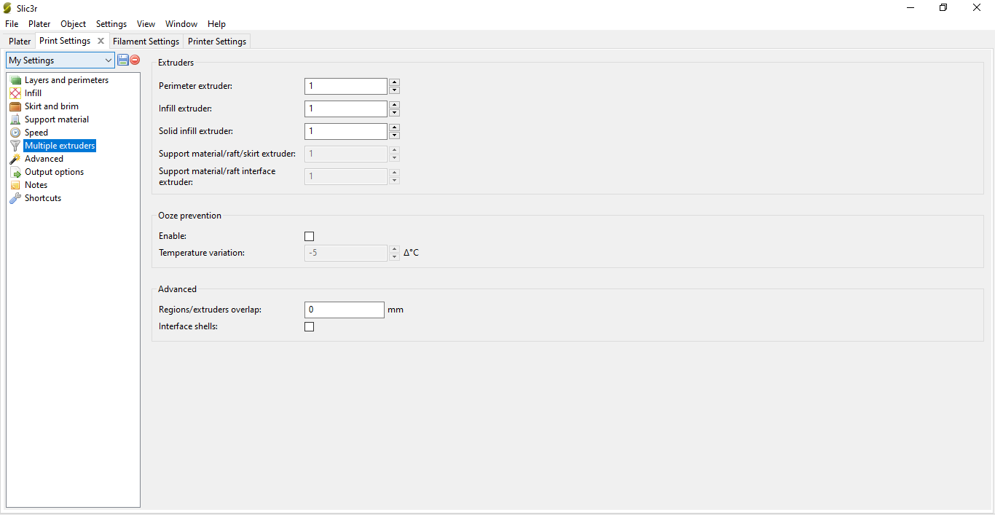Show Output options page
This screenshot has height=515, width=995.
[54, 172]
